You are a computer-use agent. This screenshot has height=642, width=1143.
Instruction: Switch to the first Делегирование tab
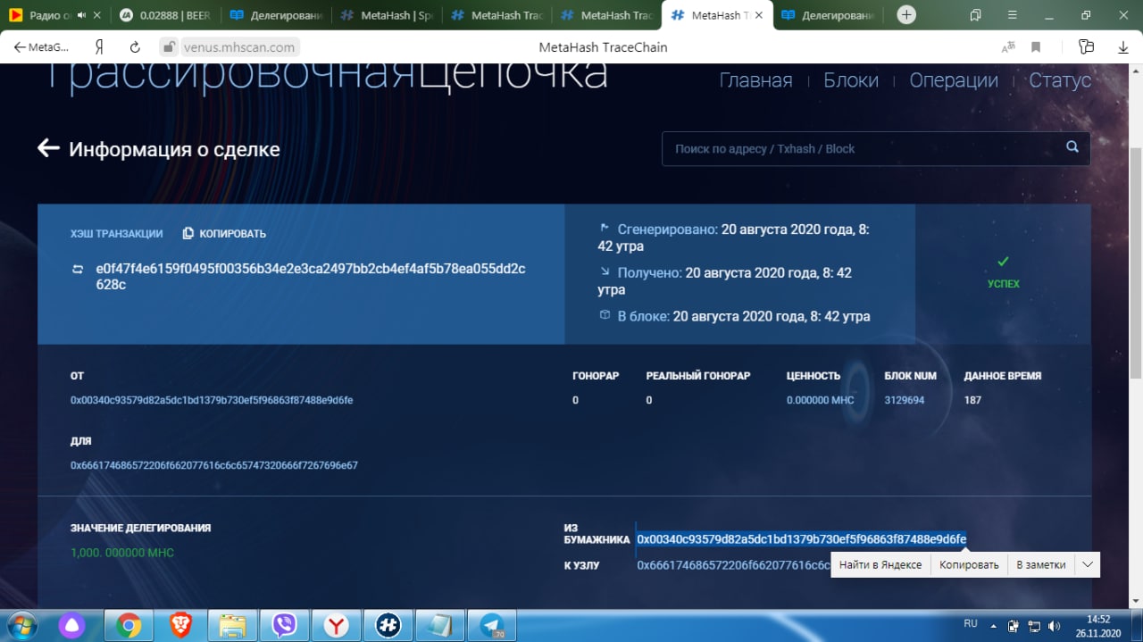[276, 15]
